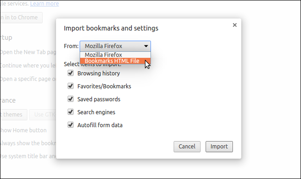The image size is (301, 179).
Task: Click the Cancel button
Action: [187, 147]
